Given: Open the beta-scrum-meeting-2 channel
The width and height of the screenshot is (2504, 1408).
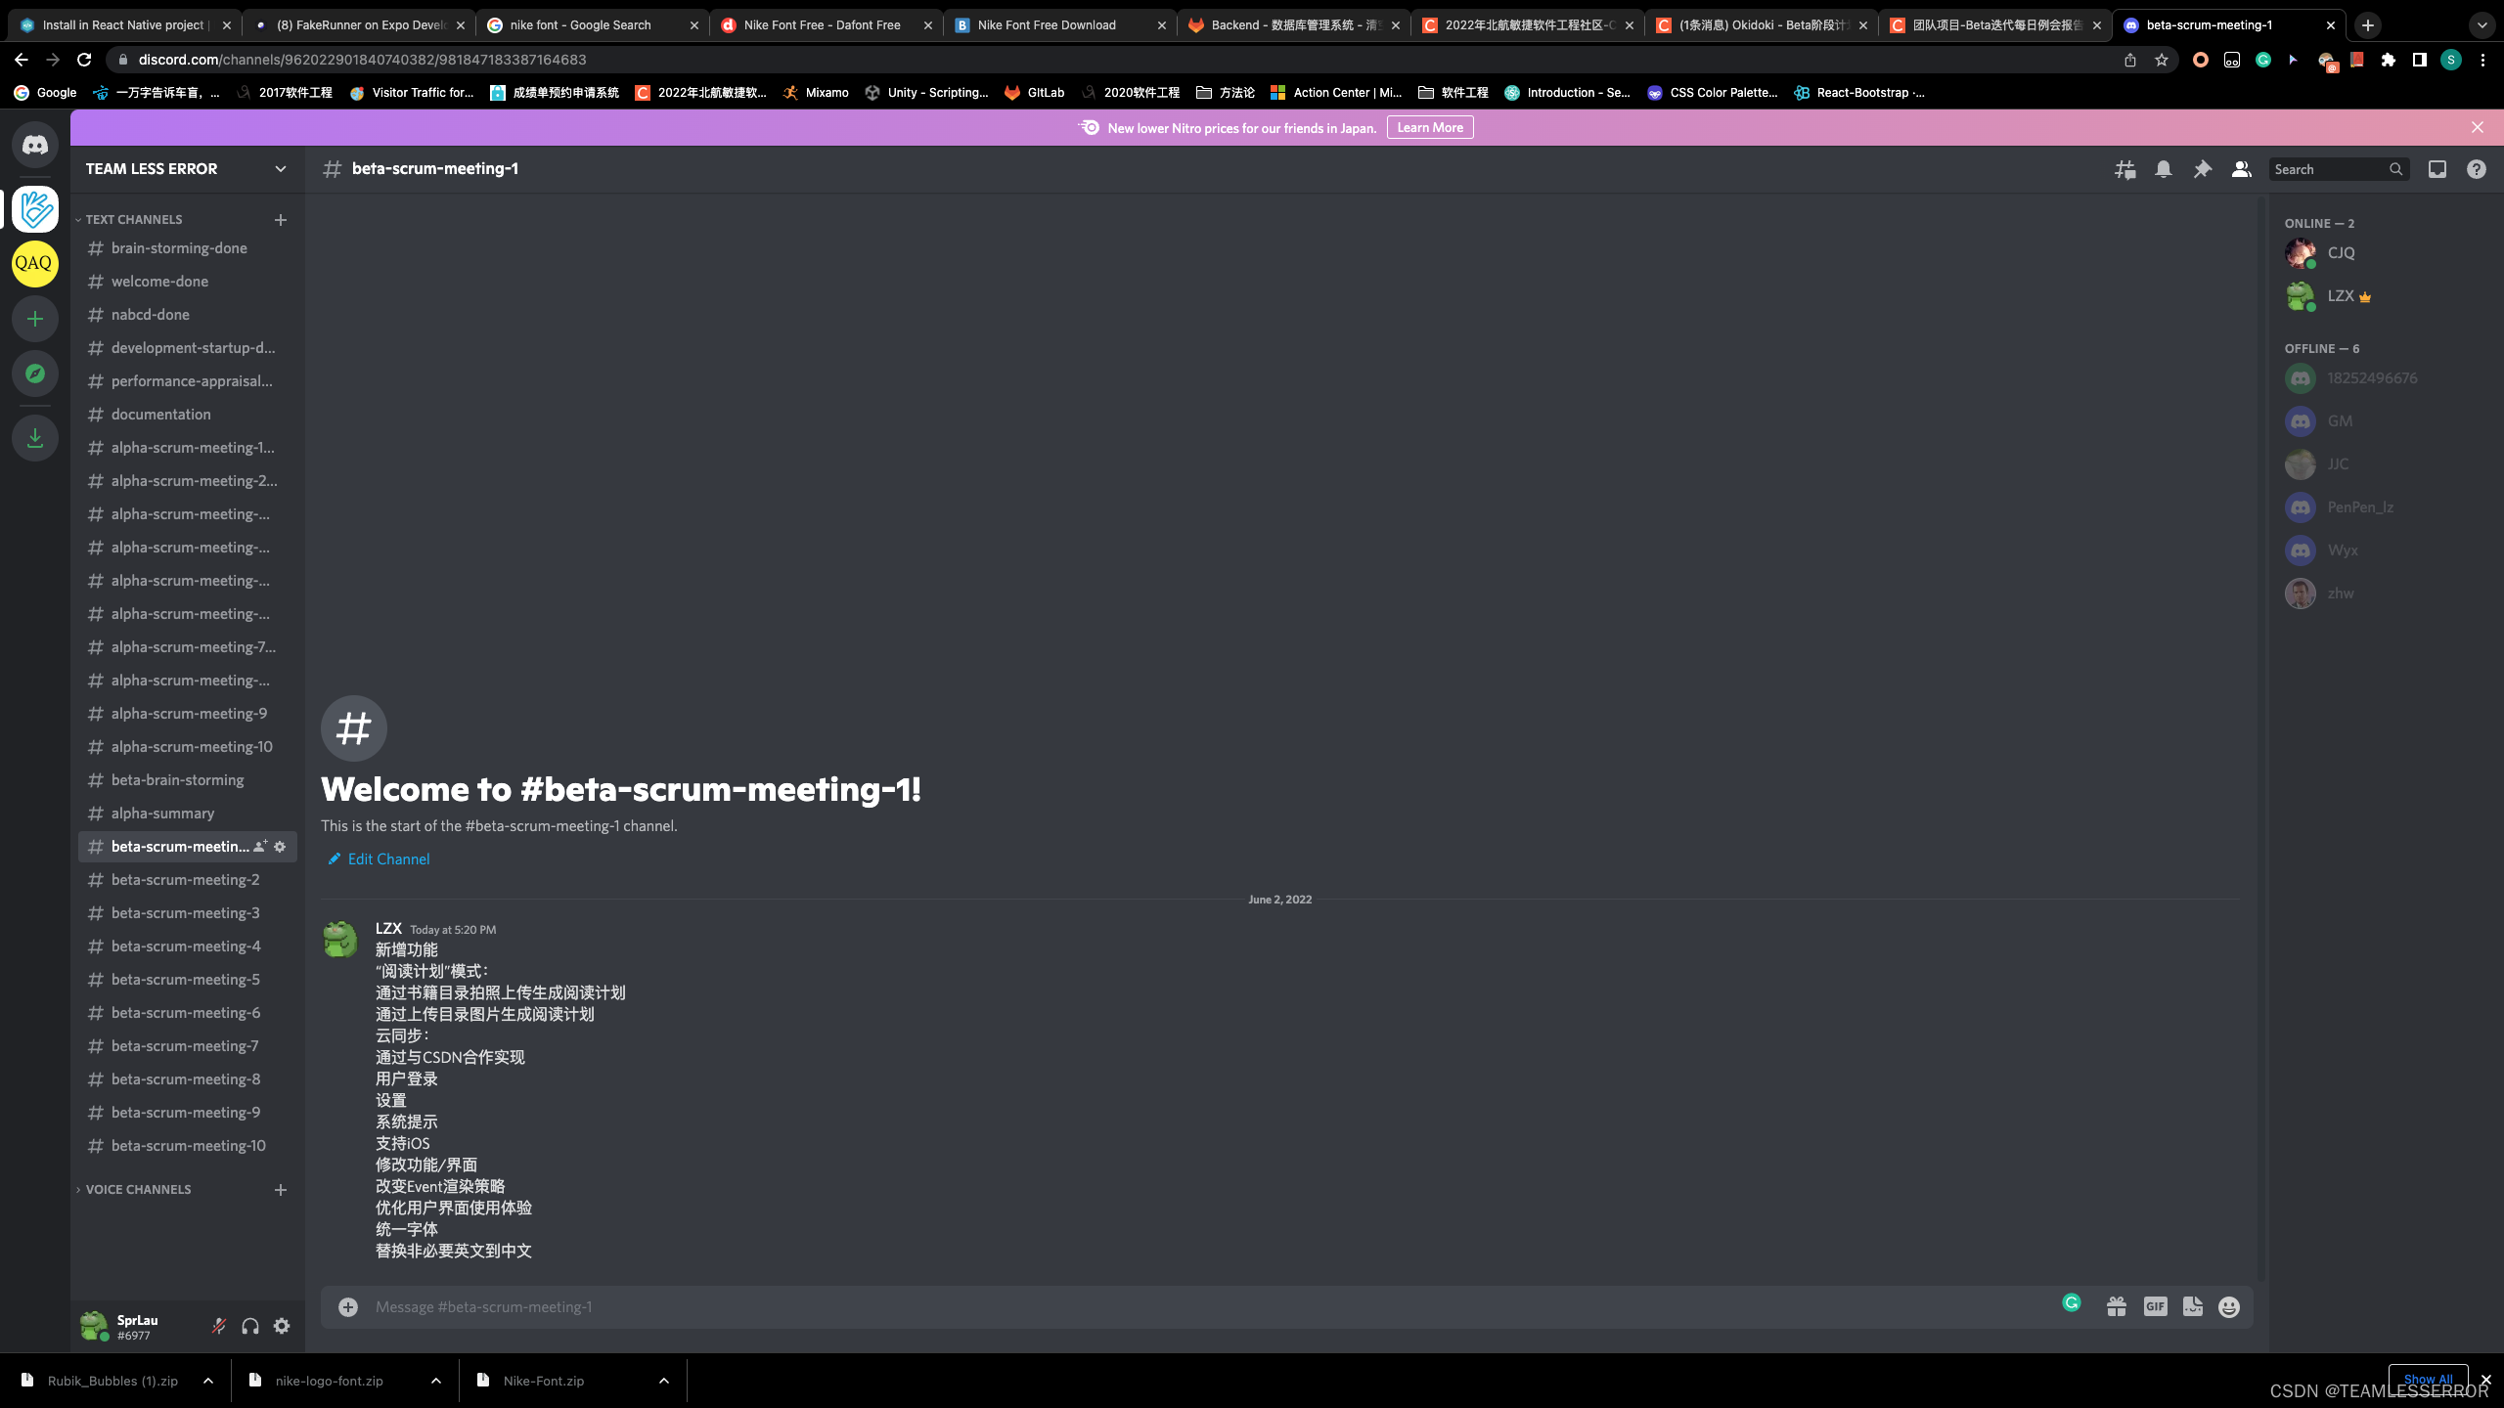Looking at the screenshot, I should pyautogui.click(x=186, y=878).
